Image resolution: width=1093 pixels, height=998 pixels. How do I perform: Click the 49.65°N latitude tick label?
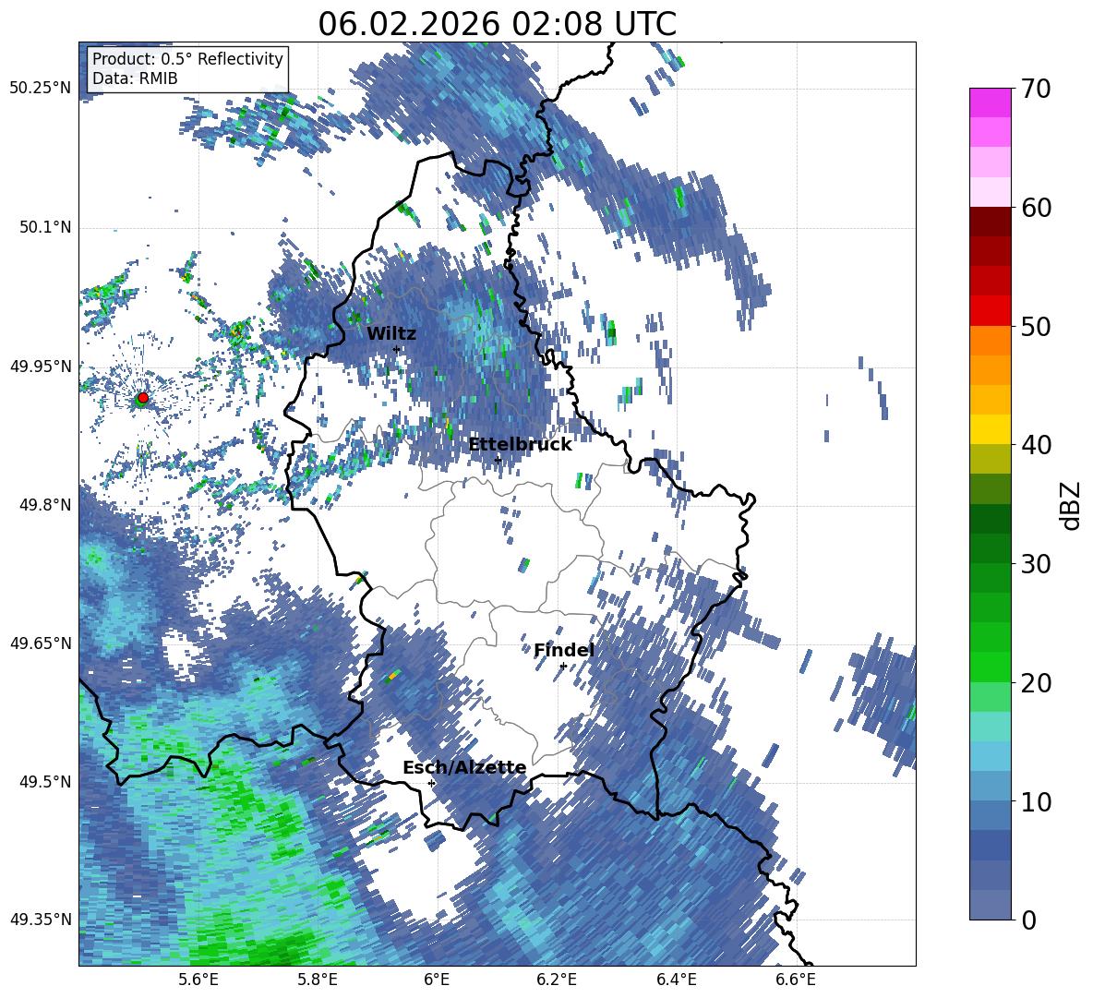point(41,643)
